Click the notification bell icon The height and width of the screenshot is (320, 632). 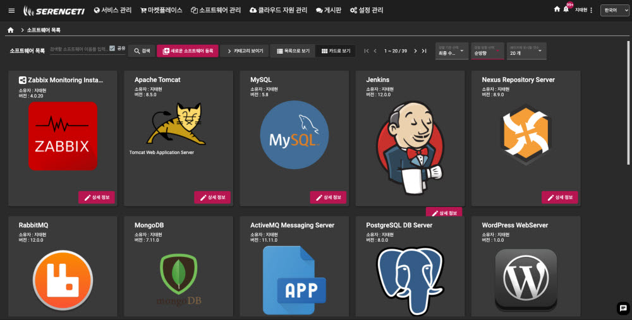tap(566, 10)
